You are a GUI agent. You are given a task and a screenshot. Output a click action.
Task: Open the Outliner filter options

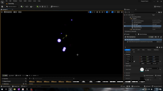click(x=126, y=12)
